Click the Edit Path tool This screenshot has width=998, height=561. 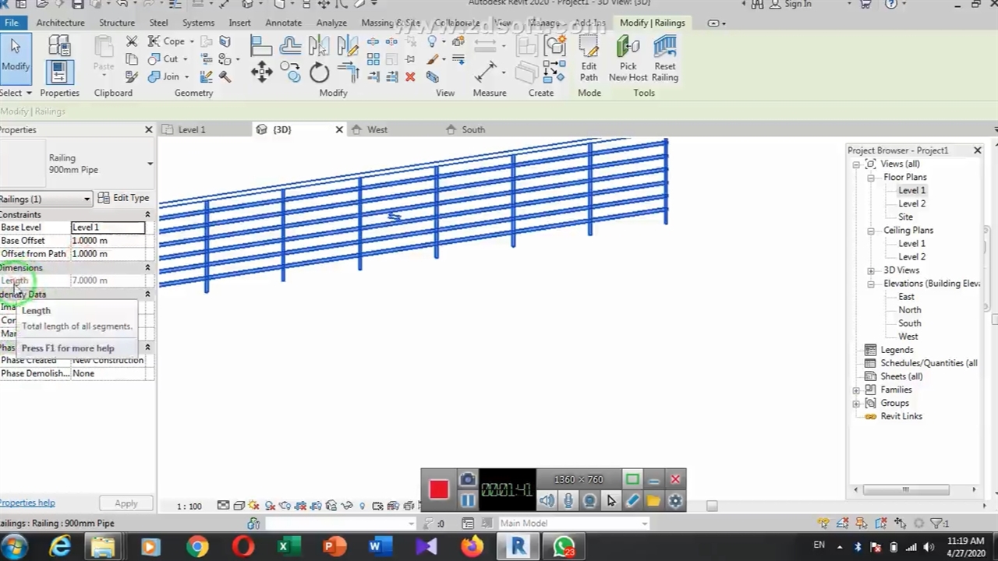[x=589, y=58]
